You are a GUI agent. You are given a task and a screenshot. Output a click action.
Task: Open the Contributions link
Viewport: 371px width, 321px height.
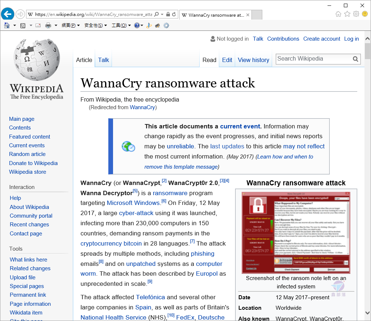click(283, 39)
